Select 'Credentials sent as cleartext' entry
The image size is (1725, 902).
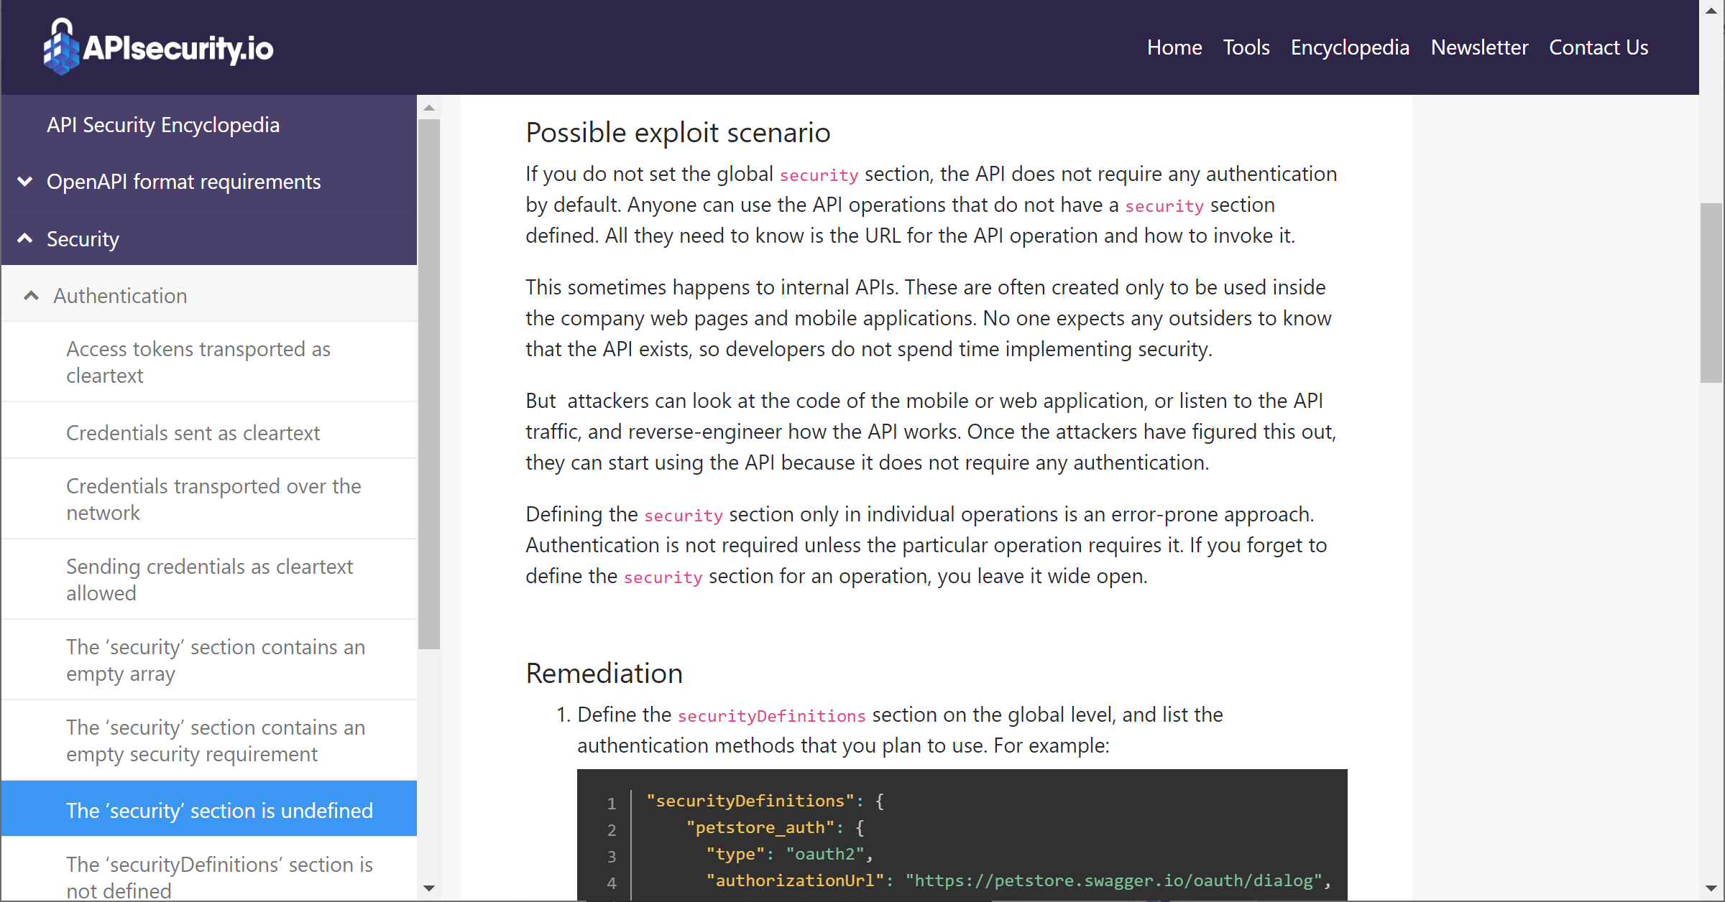point(193,433)
